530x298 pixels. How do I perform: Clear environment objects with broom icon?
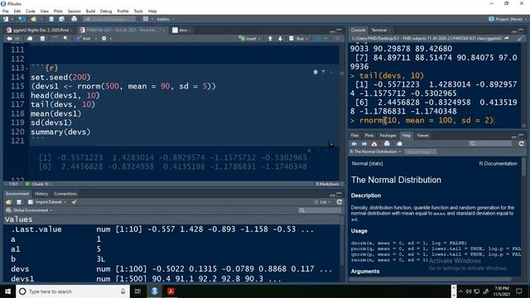click(x=74, y=202)
